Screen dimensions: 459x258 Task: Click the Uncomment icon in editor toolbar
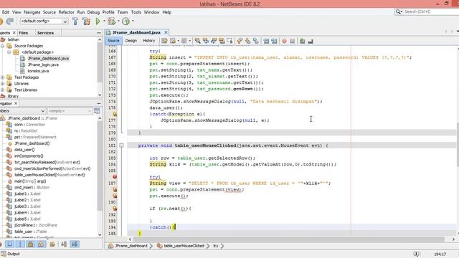pyautogui.click(x=311, y=41)
